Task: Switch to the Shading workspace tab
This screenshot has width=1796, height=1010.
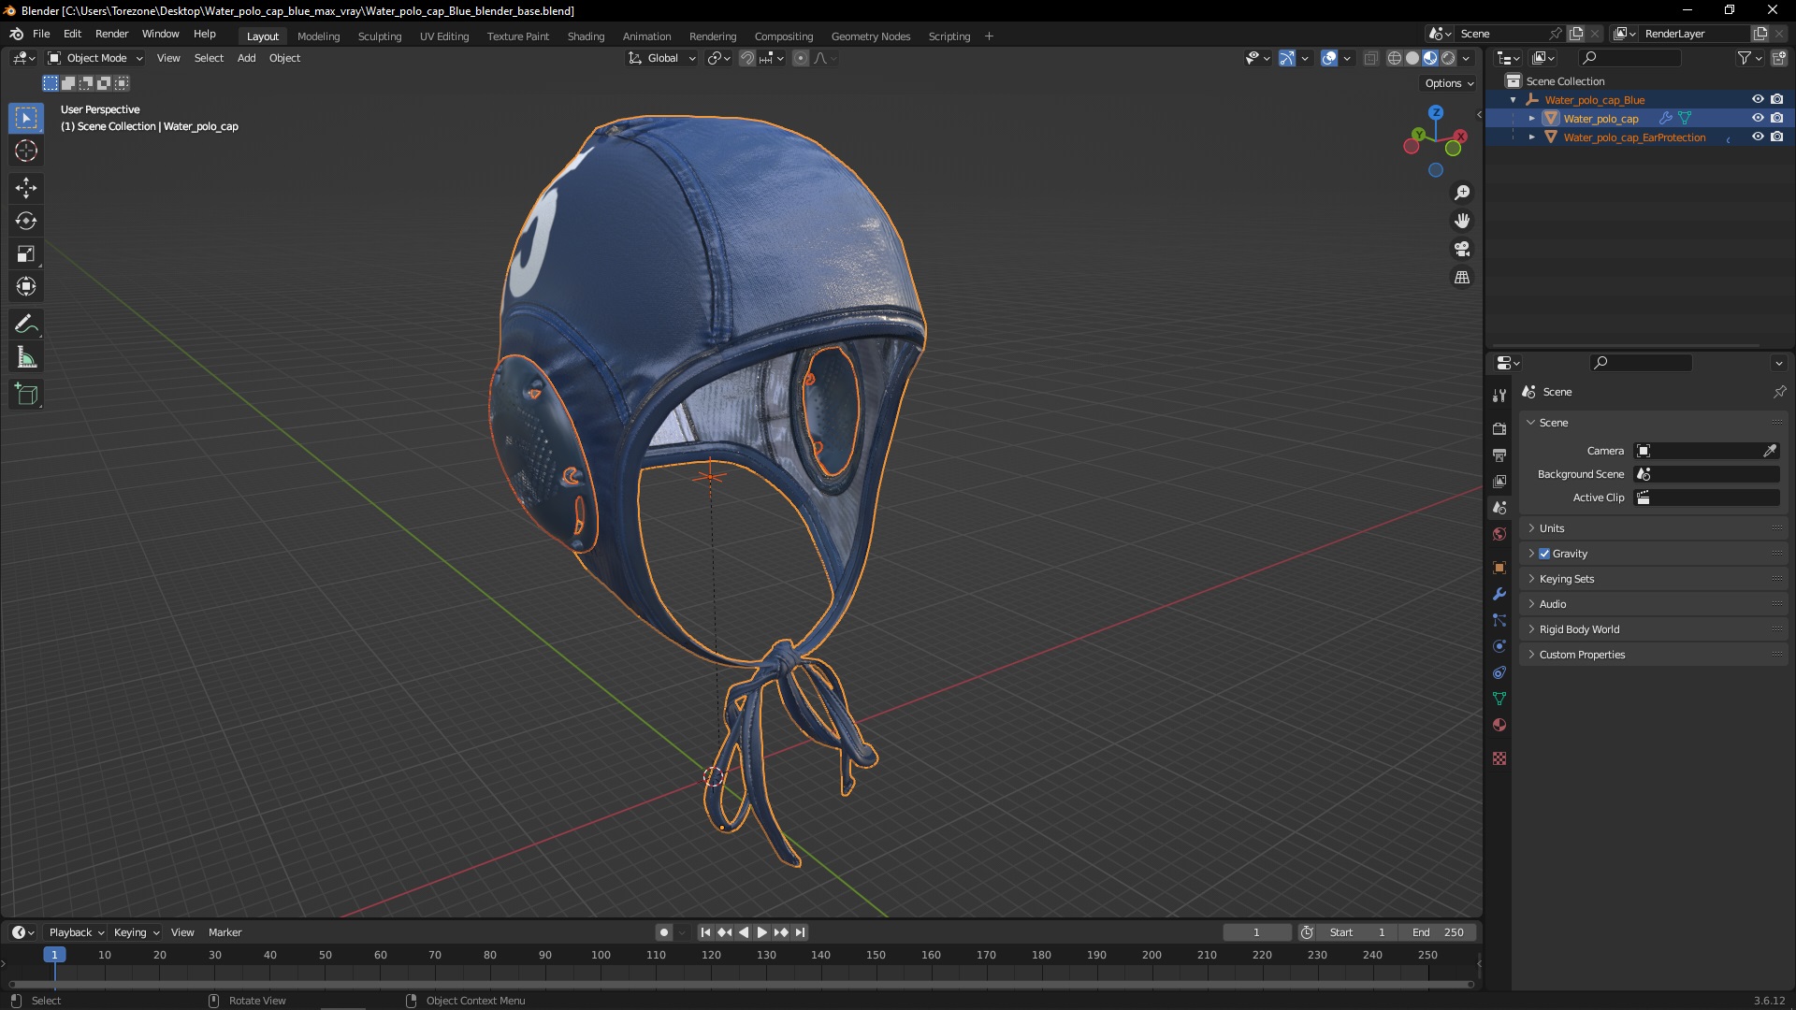Action: (x=586, y=36)
